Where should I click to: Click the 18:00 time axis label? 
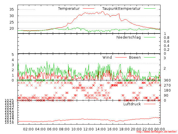(124, 129)
